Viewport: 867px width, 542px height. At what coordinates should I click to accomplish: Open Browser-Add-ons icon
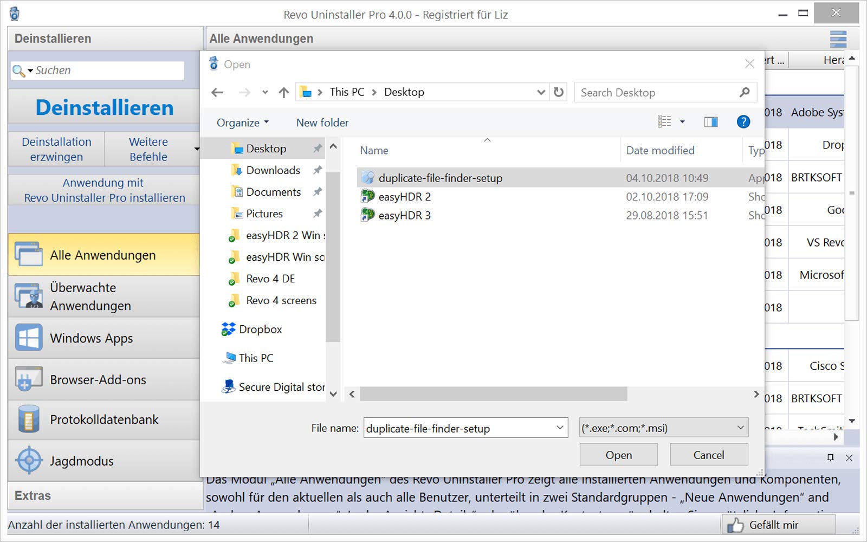pos(29,379)
